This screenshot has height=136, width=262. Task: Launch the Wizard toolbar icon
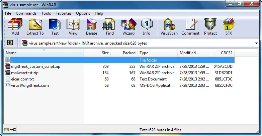click(x=128, y=24)
